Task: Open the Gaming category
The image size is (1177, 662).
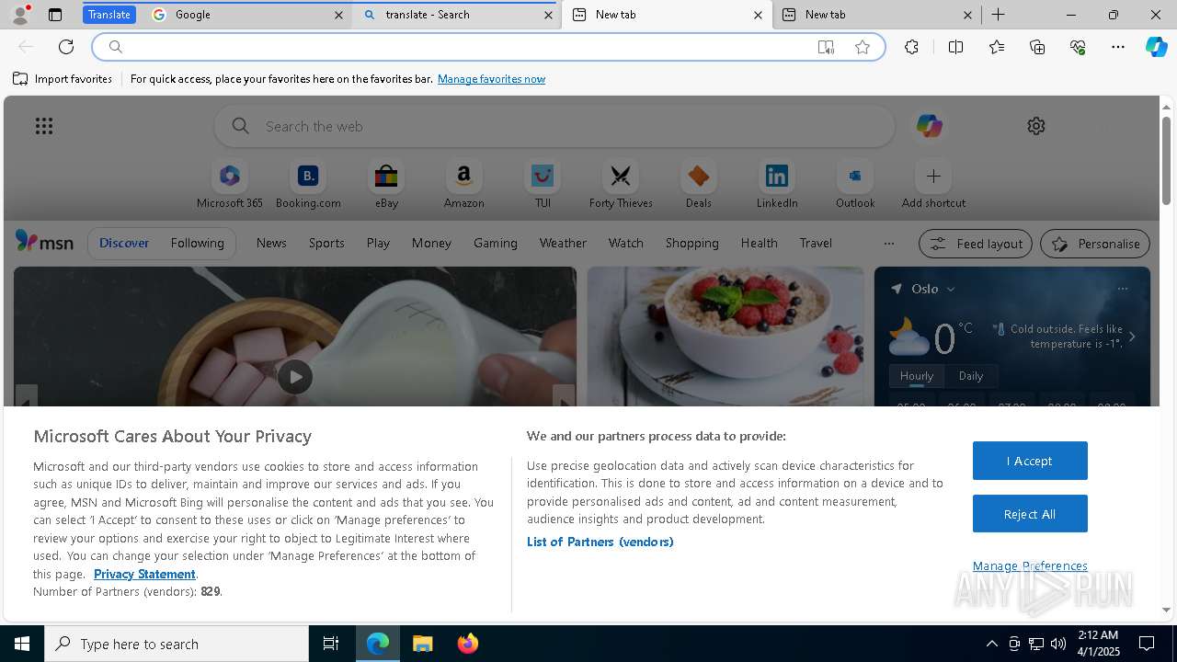Action: [x=496, y=243]
